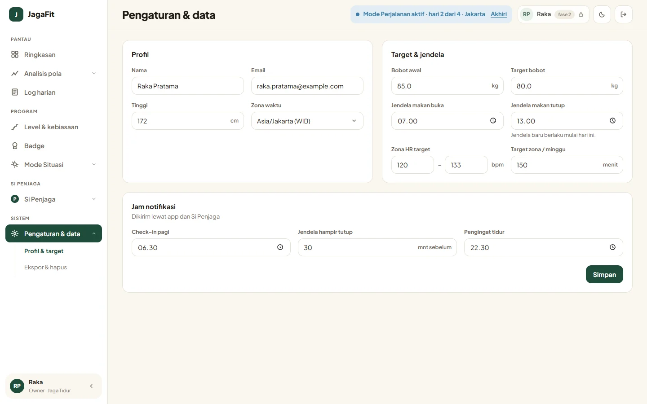Open Ringkasan from the sidebar

(53, 55)
